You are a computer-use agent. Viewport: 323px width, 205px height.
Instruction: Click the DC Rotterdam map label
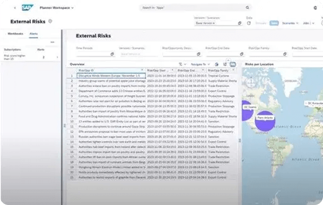pos(314,103)
